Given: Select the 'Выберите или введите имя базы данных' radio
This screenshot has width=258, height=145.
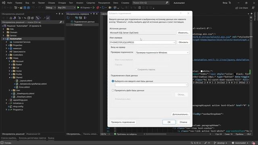Looking at the screenshot, I should (113, 81).
